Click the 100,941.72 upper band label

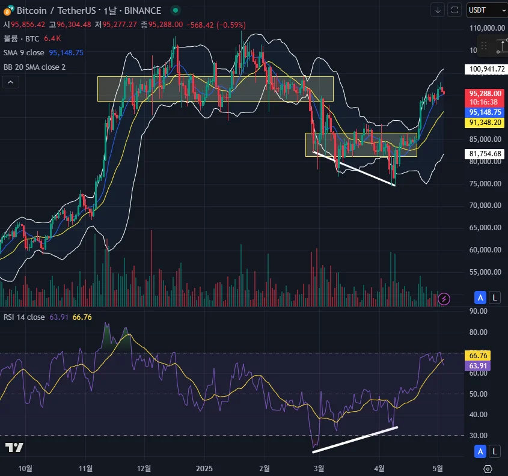486,69
